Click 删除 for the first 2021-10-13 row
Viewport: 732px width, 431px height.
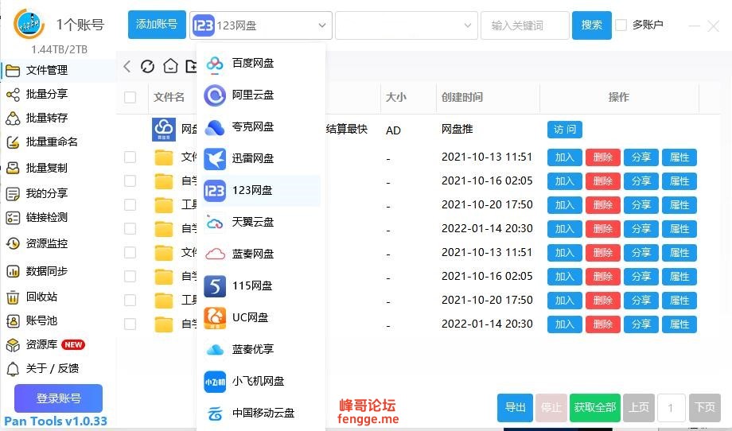click(602, 157)
